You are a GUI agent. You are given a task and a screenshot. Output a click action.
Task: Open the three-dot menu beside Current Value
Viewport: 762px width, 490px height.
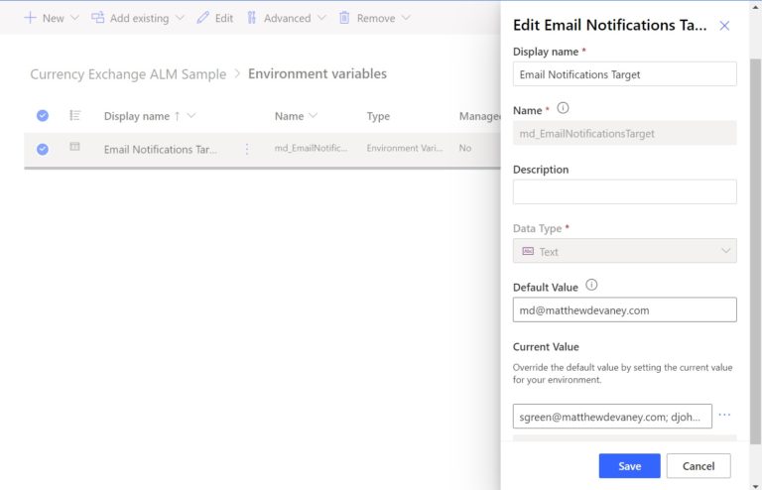coord(724,415)
